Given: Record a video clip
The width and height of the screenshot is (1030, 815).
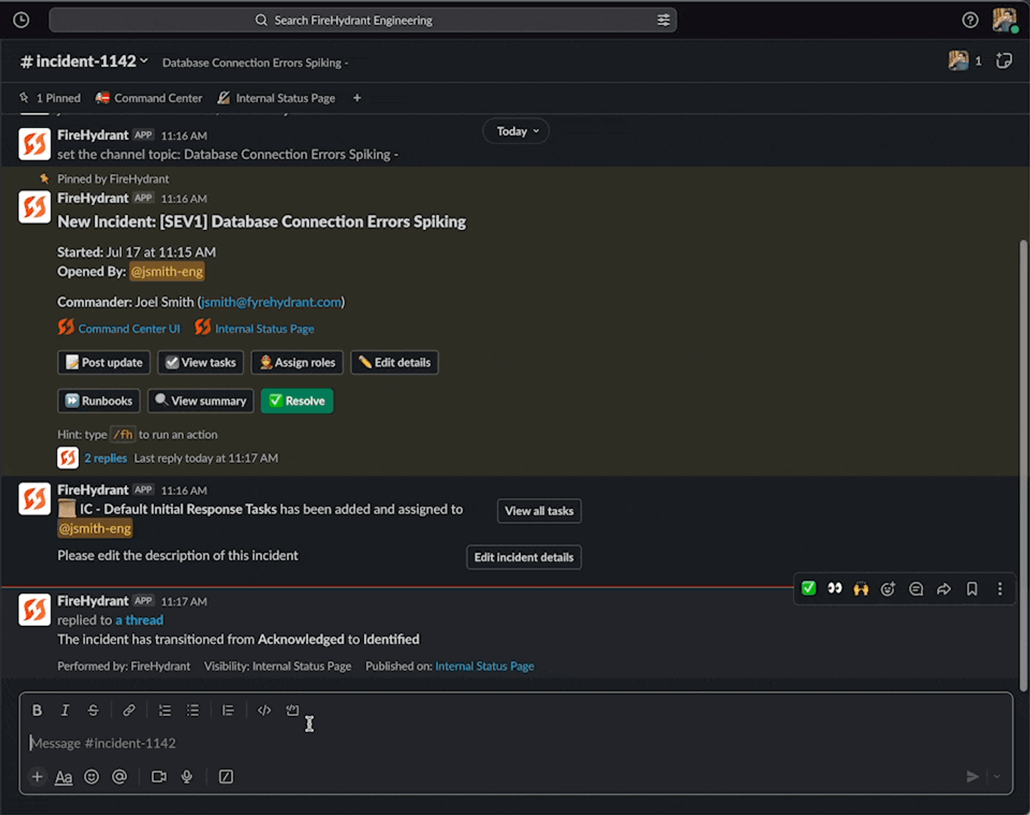Looking at the screenshot, I should point(159,777).
